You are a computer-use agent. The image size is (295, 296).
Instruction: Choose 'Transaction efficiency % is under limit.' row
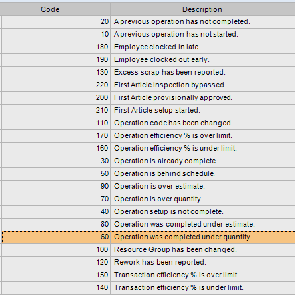click(x=148, y=288)
